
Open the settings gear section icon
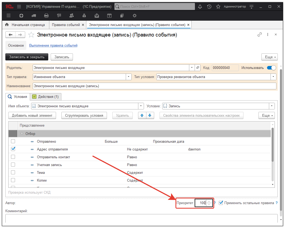(135, 16)
